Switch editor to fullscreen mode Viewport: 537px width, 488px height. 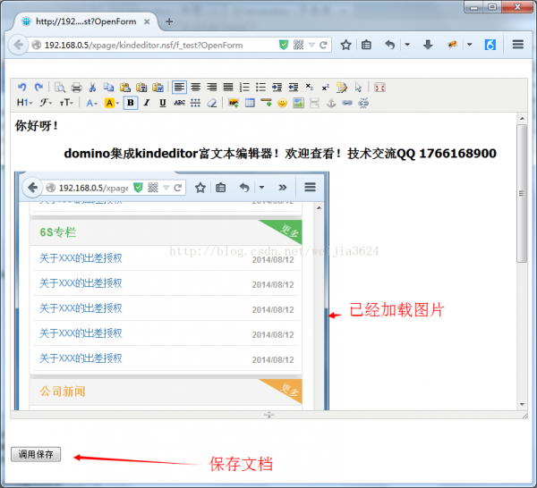[x=379, y=88]
